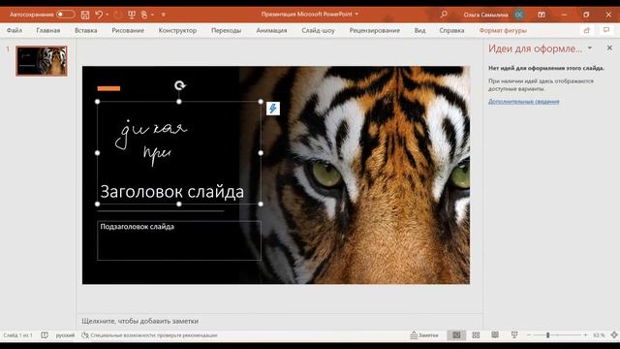Open accessibility check recommendations in status bar
This screenshot has height=349, width=620.
pos(149,335)
